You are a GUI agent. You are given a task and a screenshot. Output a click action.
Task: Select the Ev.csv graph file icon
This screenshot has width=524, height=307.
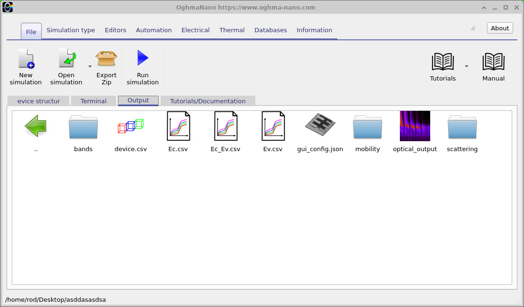coord(273,126)
